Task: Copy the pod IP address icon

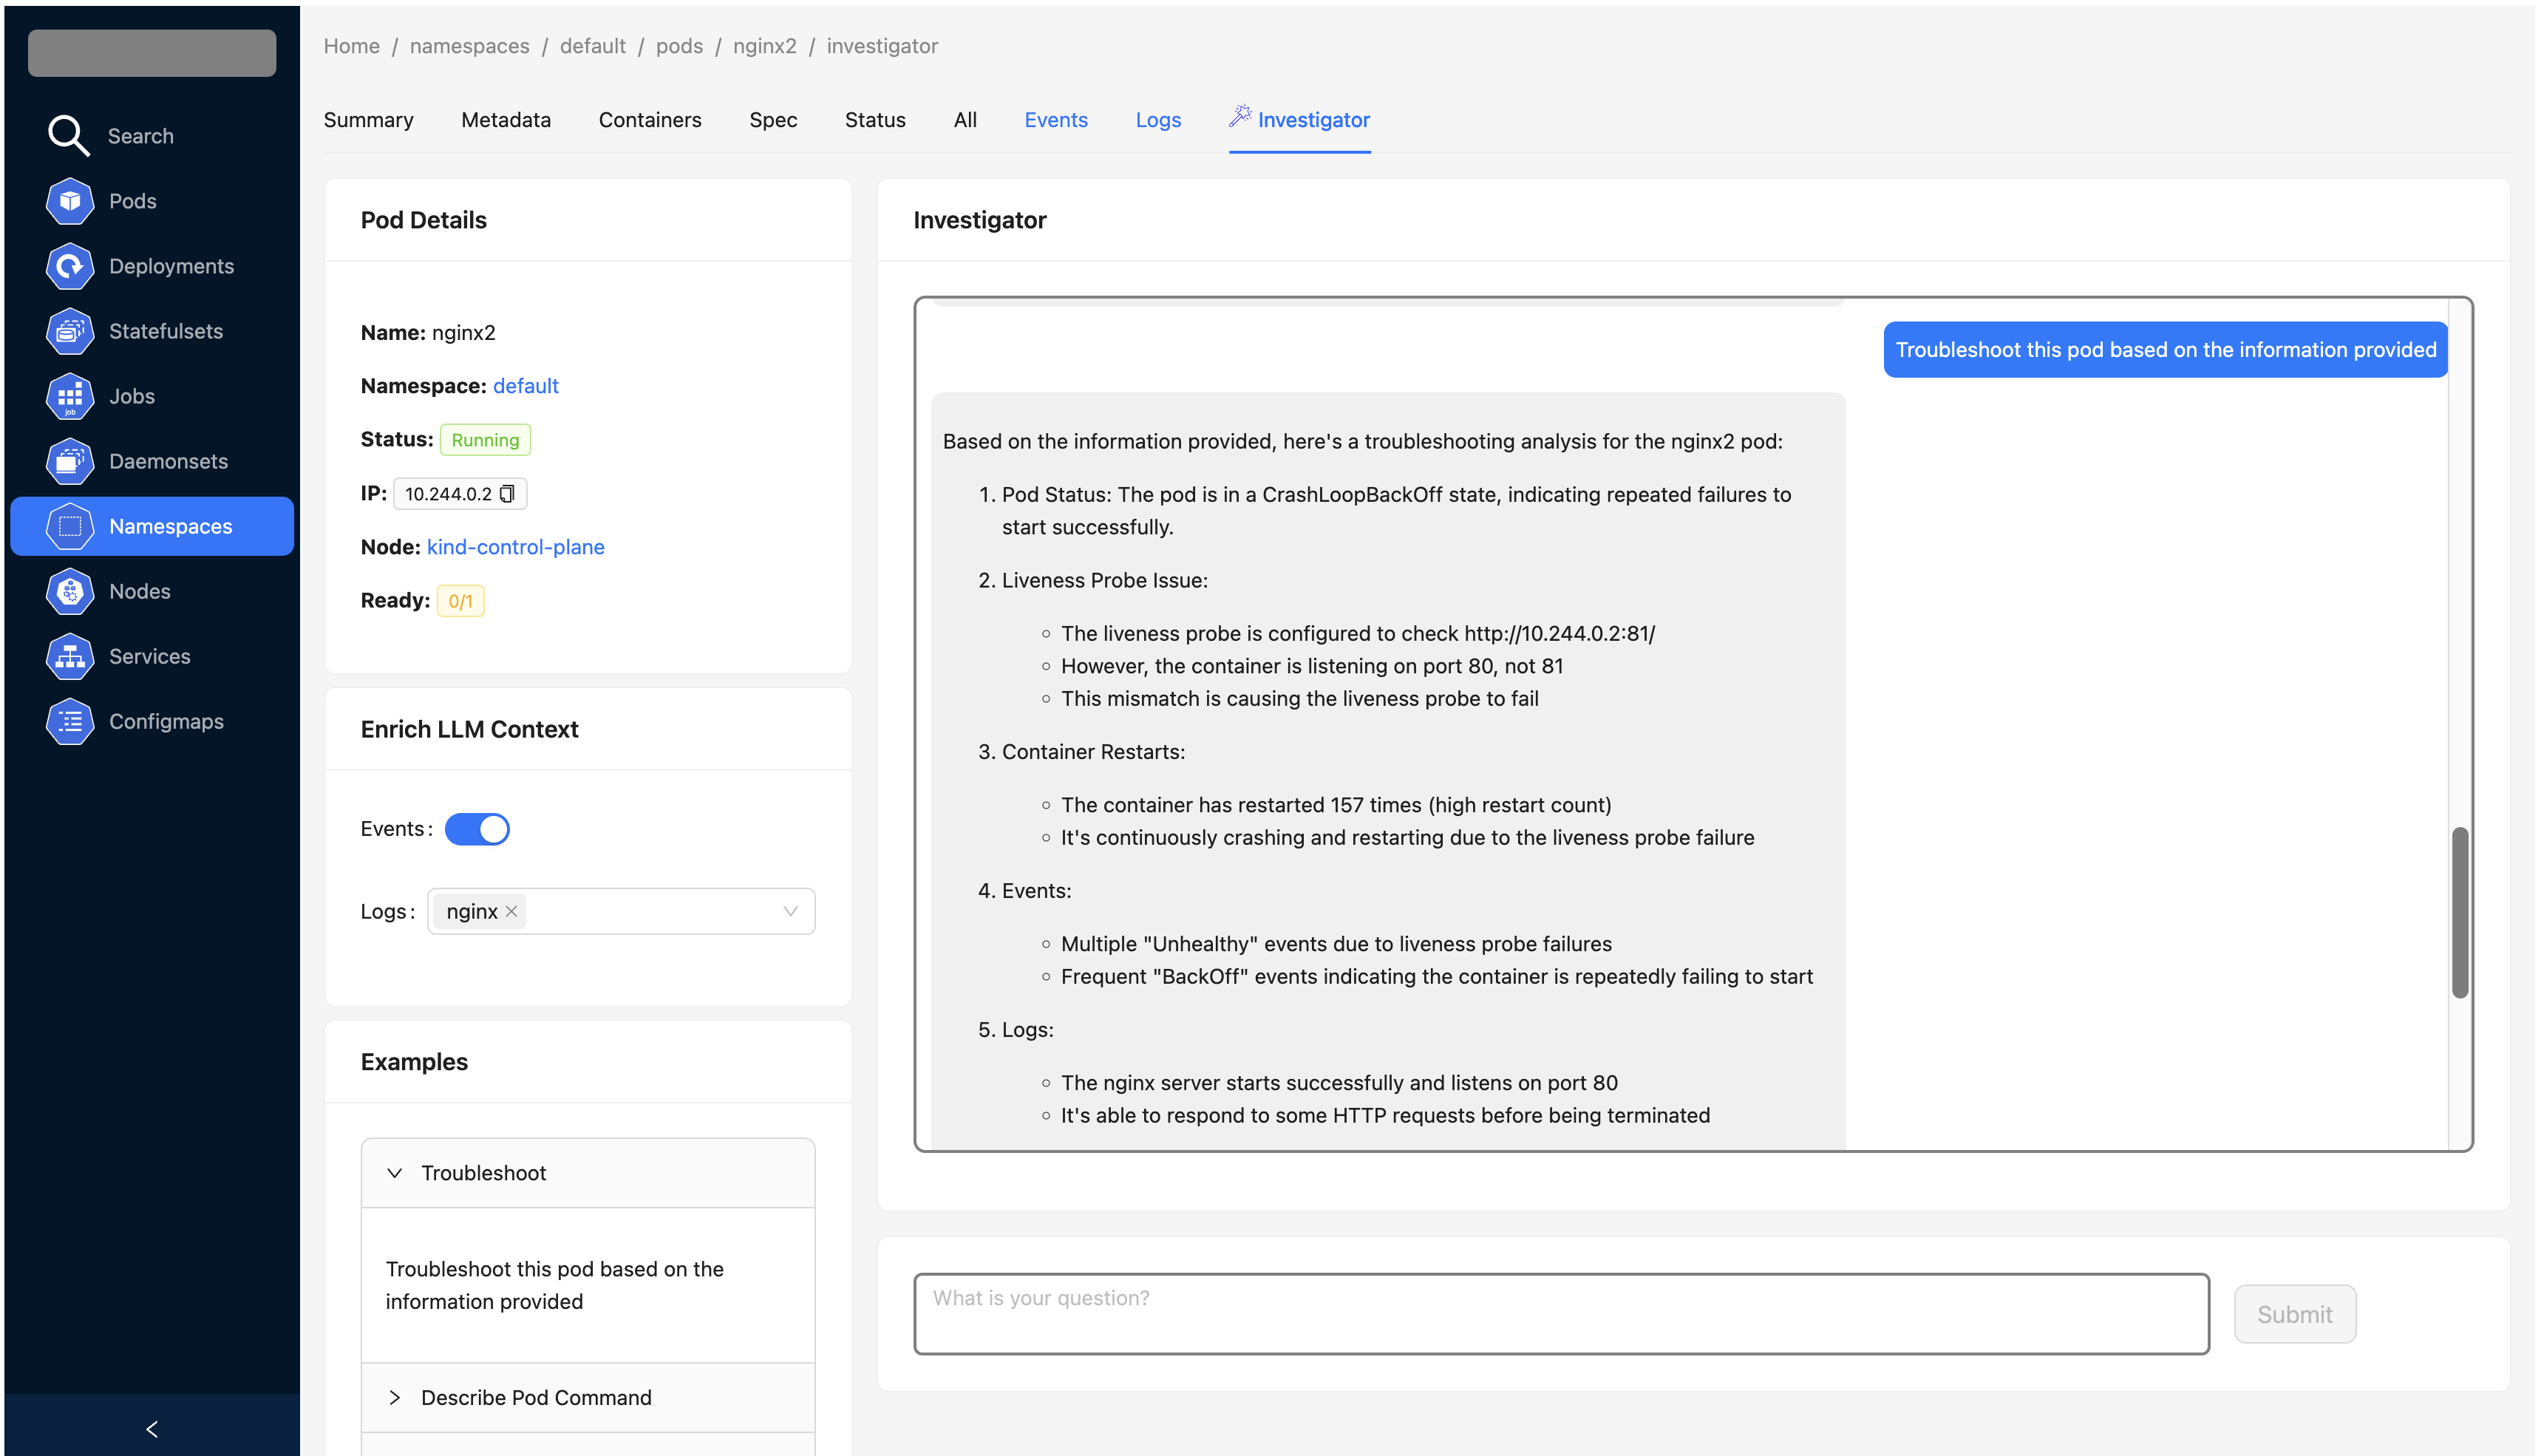Action: click(x=507, y=494)
